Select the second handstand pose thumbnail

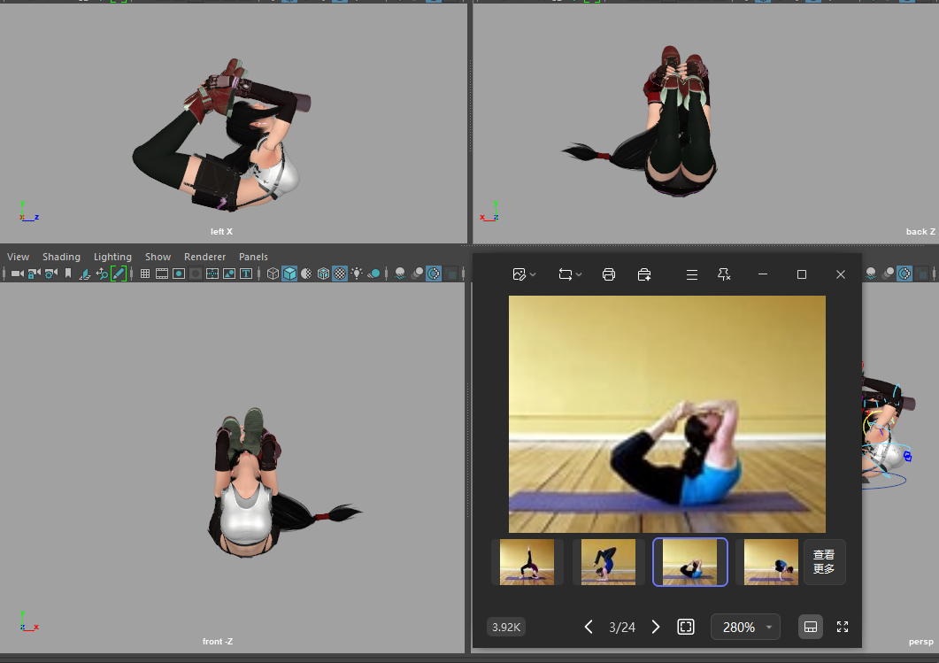tap(608, 562)
